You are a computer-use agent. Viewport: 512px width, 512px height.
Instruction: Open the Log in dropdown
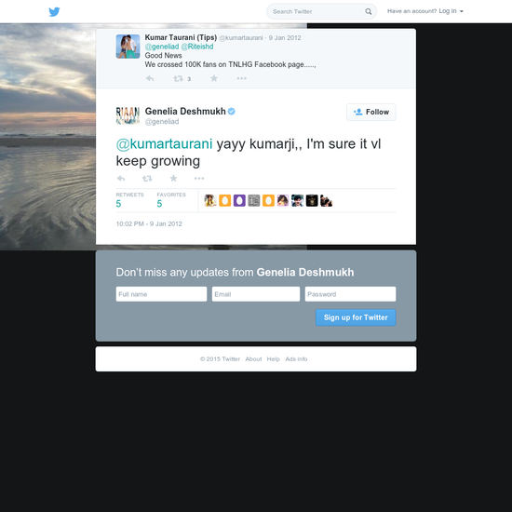tap(451, 11)
